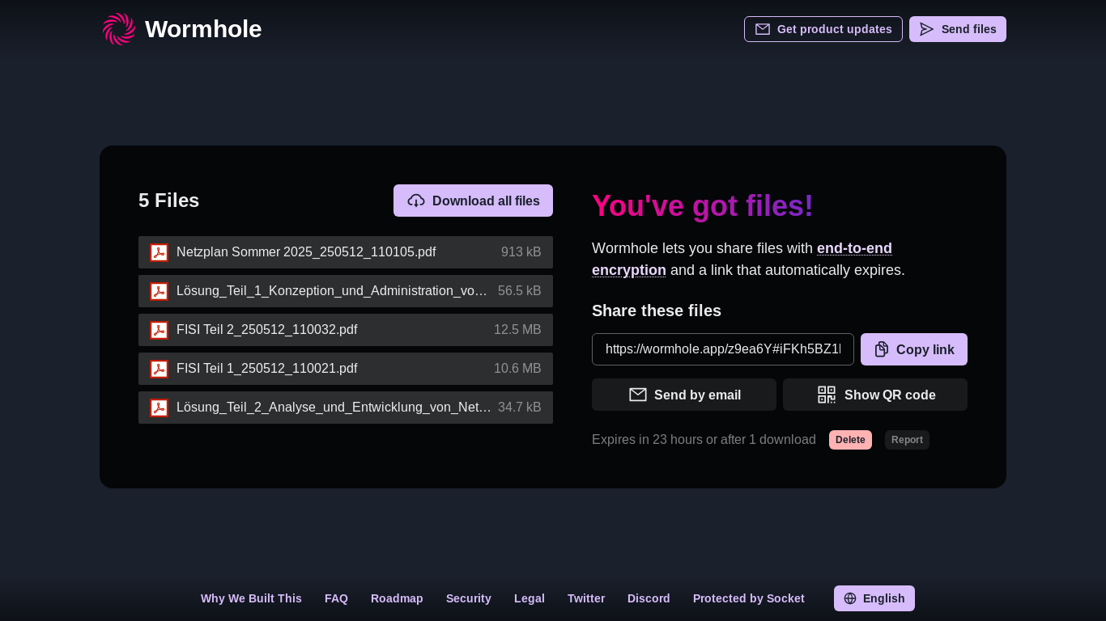Image resolution: width=1106 pixels, height=621 pixels.
Task: Report these files
Action: point(907,440)
